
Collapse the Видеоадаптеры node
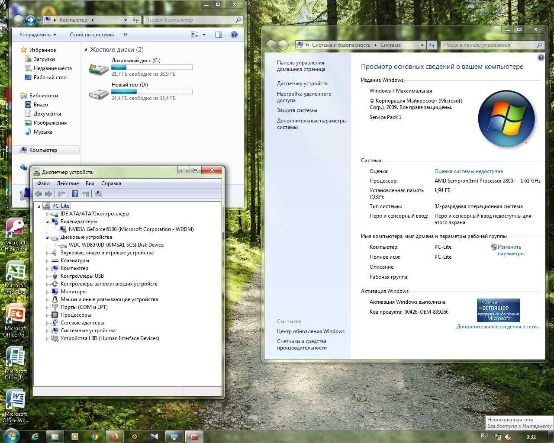(x=48, y=221)
